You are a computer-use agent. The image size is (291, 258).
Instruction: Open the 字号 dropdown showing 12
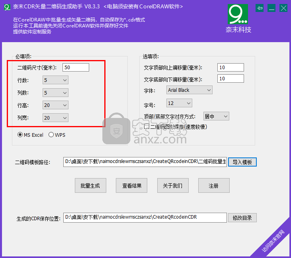(179, 103)
